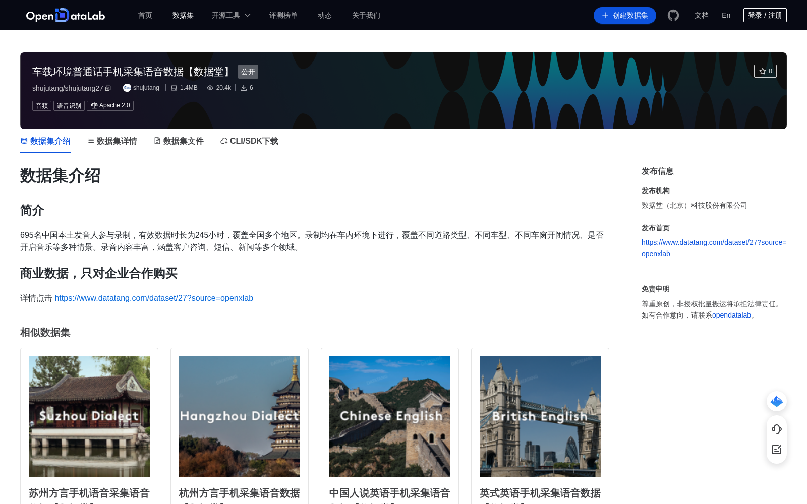Click 登录 / 注册 button
The image size is (807, 504).
pos(765,15)
